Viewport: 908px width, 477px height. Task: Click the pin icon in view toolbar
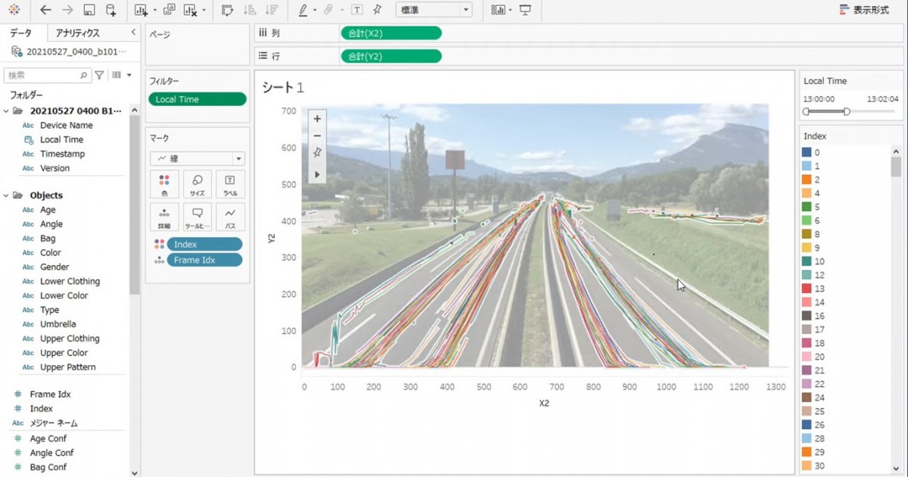pos(317,154)
